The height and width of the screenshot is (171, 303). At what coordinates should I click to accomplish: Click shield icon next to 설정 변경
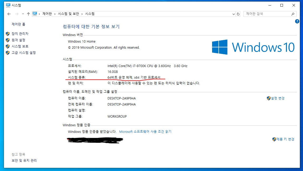(268, 98)
